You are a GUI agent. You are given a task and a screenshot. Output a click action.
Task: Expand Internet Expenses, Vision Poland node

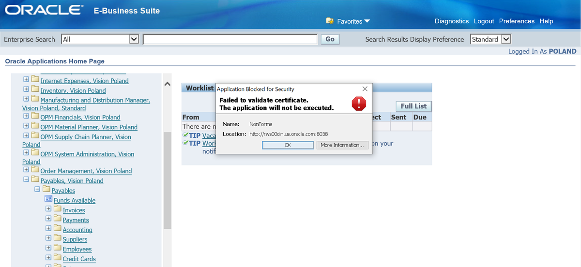pyautogui.click(x=26, y=80)
